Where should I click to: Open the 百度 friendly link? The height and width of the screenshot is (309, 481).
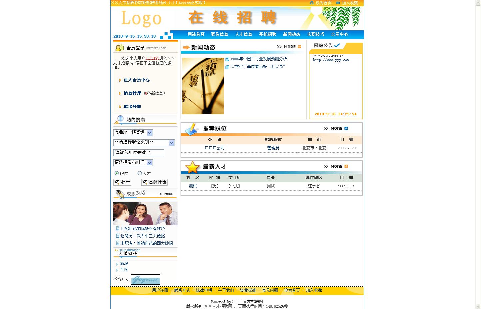(x=124, y=270)
